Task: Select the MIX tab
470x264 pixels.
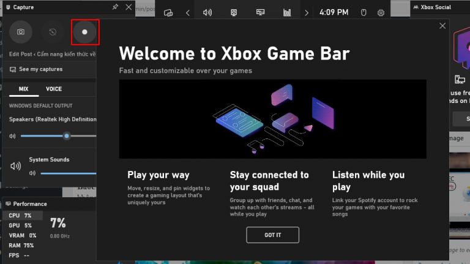Action: tap(23, 89)
